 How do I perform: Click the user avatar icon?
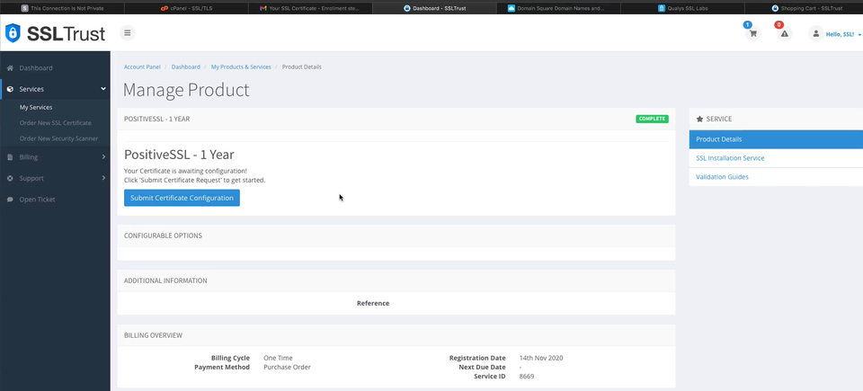coord(815,34)
